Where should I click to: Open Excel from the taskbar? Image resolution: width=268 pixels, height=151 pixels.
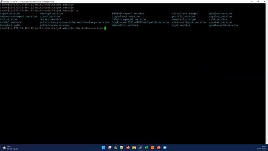146,148
